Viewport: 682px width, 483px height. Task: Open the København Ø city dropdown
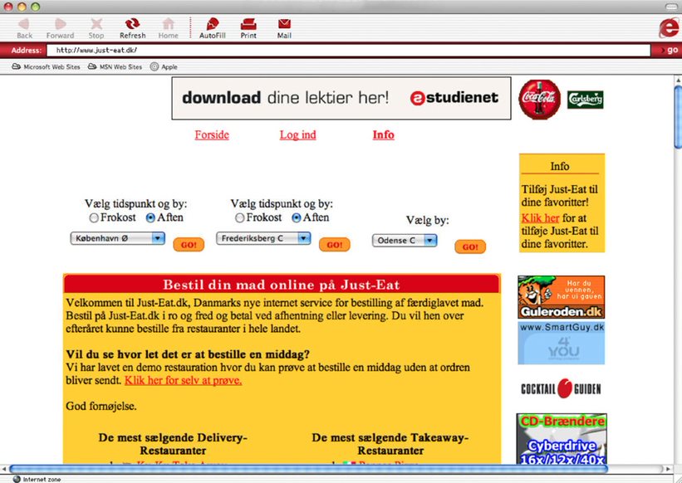point(118,238)
